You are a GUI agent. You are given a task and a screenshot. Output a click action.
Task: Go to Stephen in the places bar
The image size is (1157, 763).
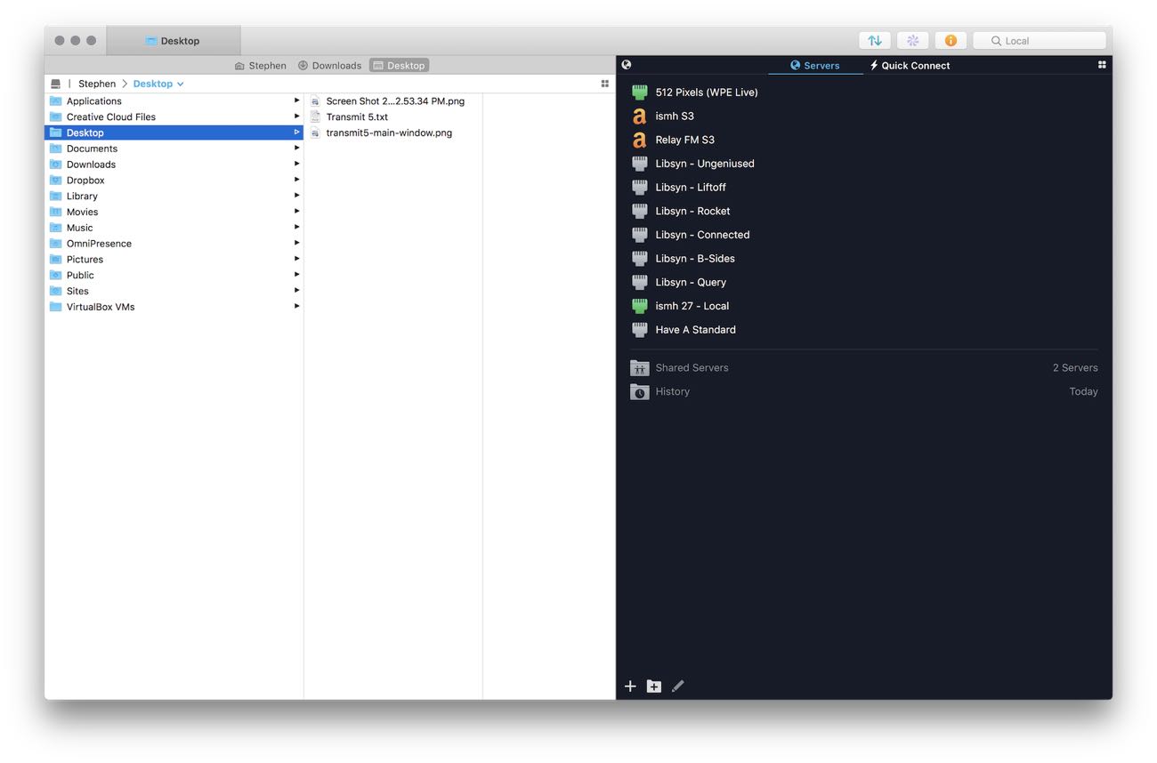(x=260, y=65)
